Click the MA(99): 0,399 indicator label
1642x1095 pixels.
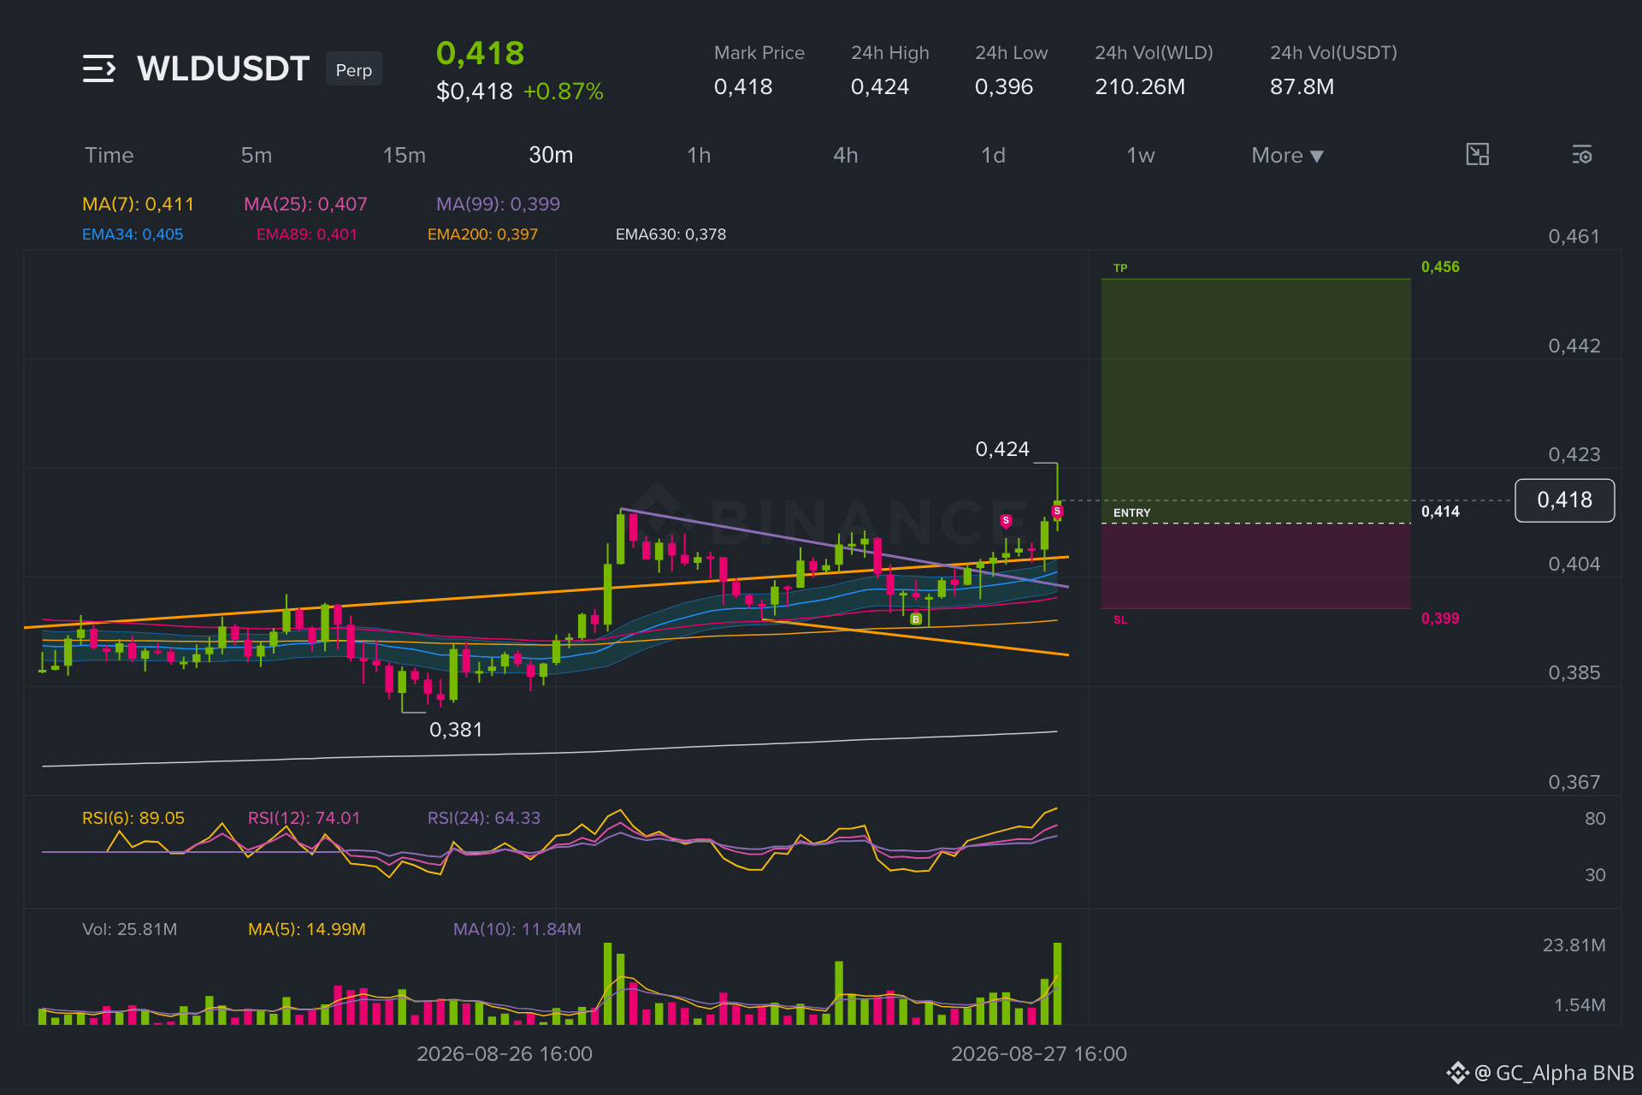[x=498, y=204]
